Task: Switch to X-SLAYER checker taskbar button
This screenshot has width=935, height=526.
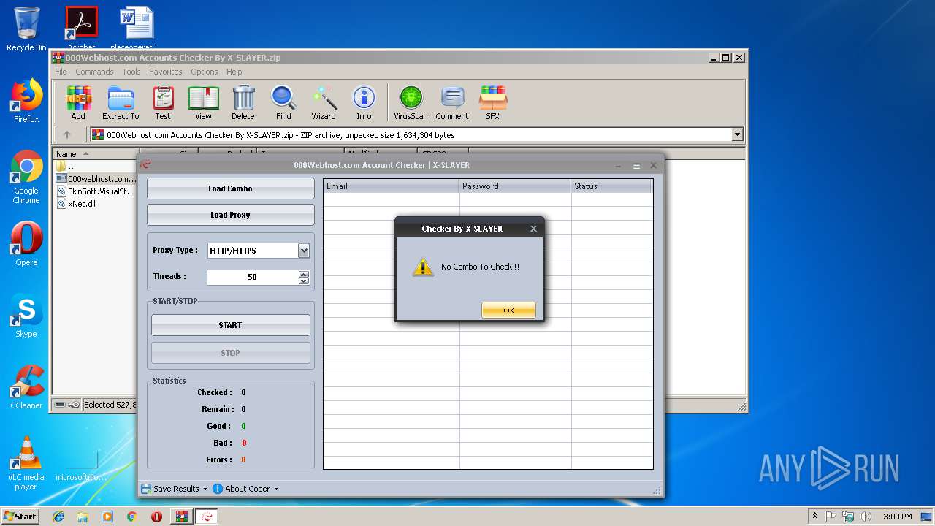Action: pos(207,517)
